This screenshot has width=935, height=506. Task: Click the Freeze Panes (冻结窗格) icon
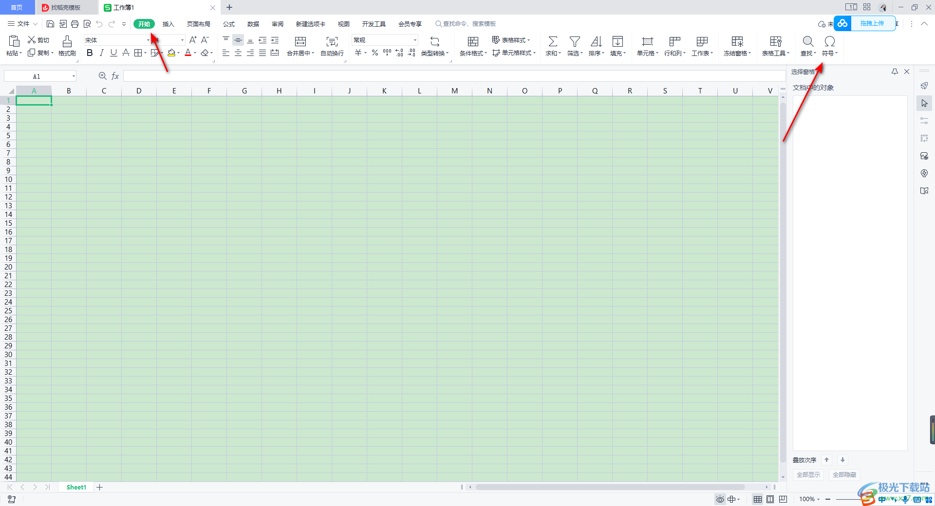click(737, 41)
